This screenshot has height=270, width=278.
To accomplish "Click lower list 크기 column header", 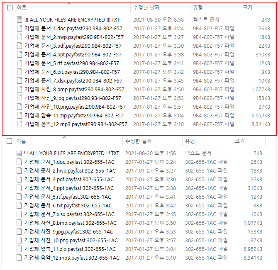I will click(x=240, y=141).
